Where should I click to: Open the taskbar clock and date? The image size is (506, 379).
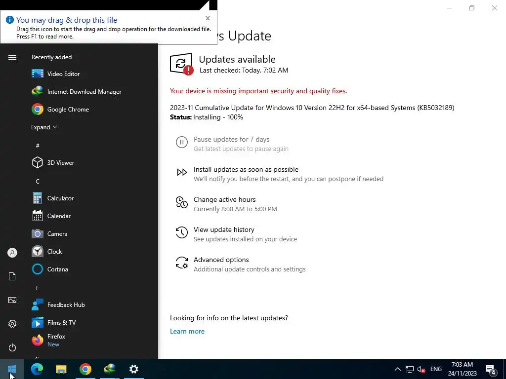pyautogui.click(x=462, y=369)
